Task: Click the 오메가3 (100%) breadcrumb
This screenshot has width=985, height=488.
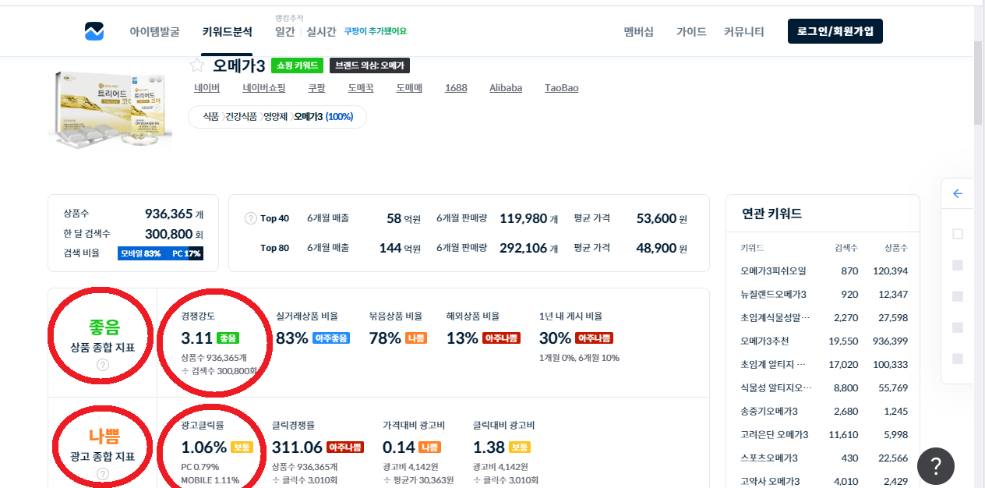Action: click(x=323, y=116)
